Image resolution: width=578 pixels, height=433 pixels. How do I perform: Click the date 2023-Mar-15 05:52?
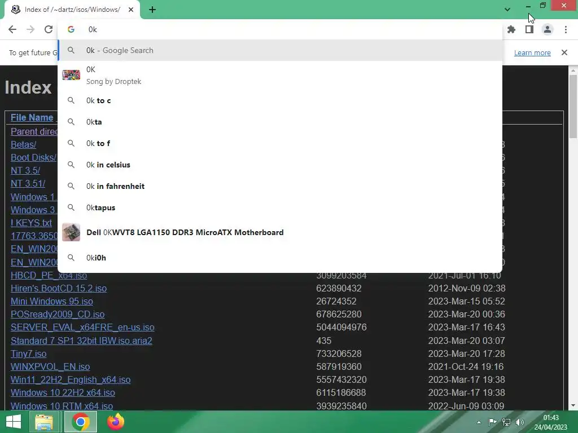(467, 301)
